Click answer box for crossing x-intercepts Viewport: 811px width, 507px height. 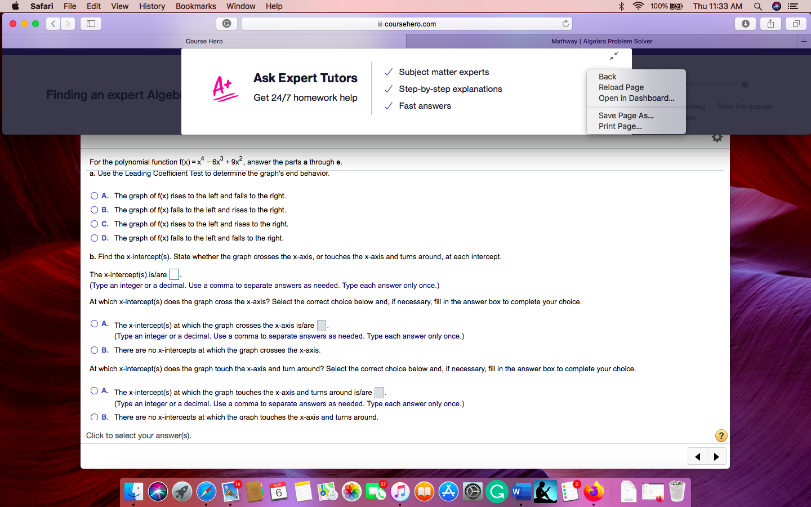click(322, 325)
